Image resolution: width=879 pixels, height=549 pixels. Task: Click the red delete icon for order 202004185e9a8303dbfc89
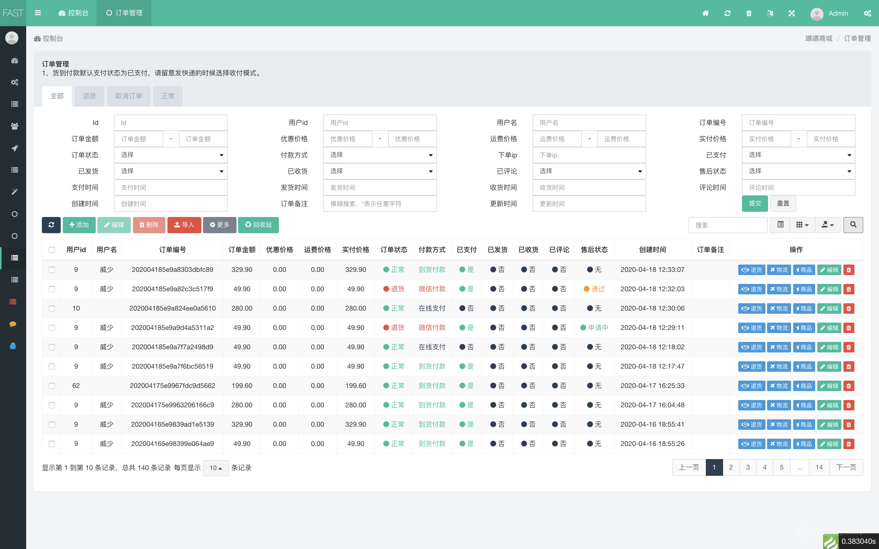(x=849, y=270)
